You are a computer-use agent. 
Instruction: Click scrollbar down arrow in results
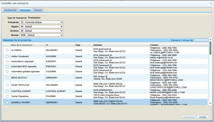(210, 103)
